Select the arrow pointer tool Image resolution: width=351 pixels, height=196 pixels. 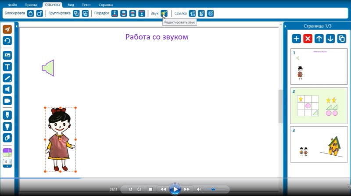[7, 29]
